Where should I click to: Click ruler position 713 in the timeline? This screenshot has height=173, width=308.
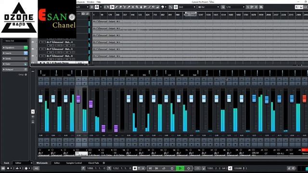click(155, 15)
